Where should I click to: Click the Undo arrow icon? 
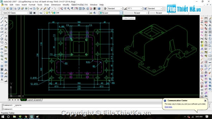(x=49, y=9)
